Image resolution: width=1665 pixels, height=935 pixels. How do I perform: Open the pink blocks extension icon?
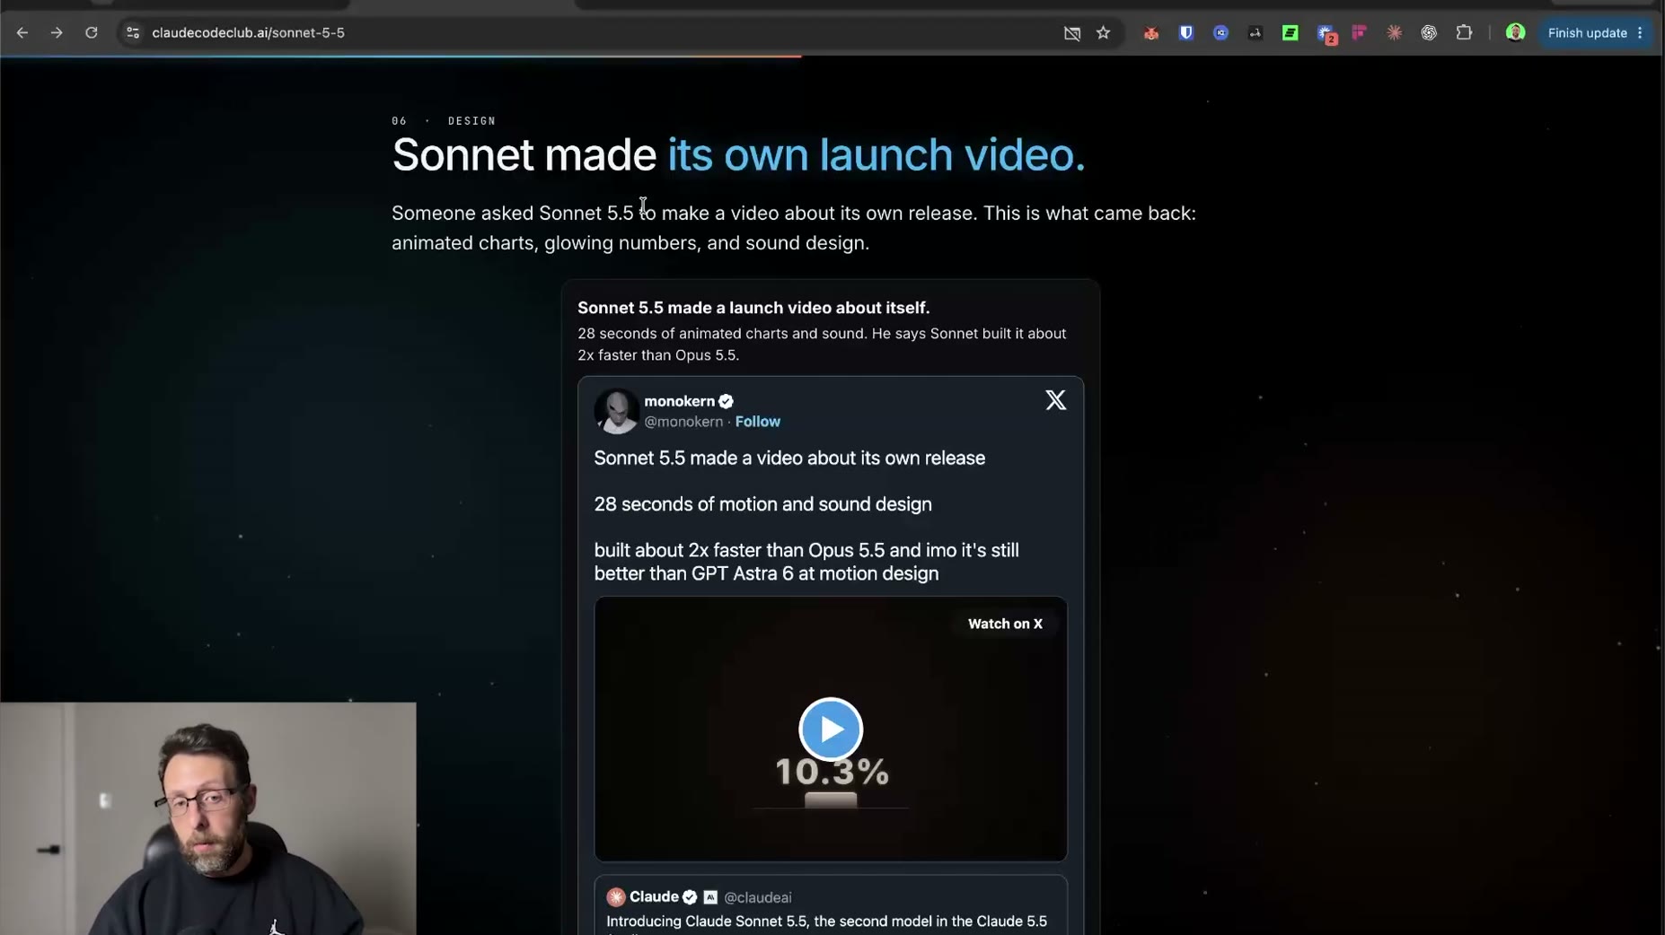(1360, 33)
